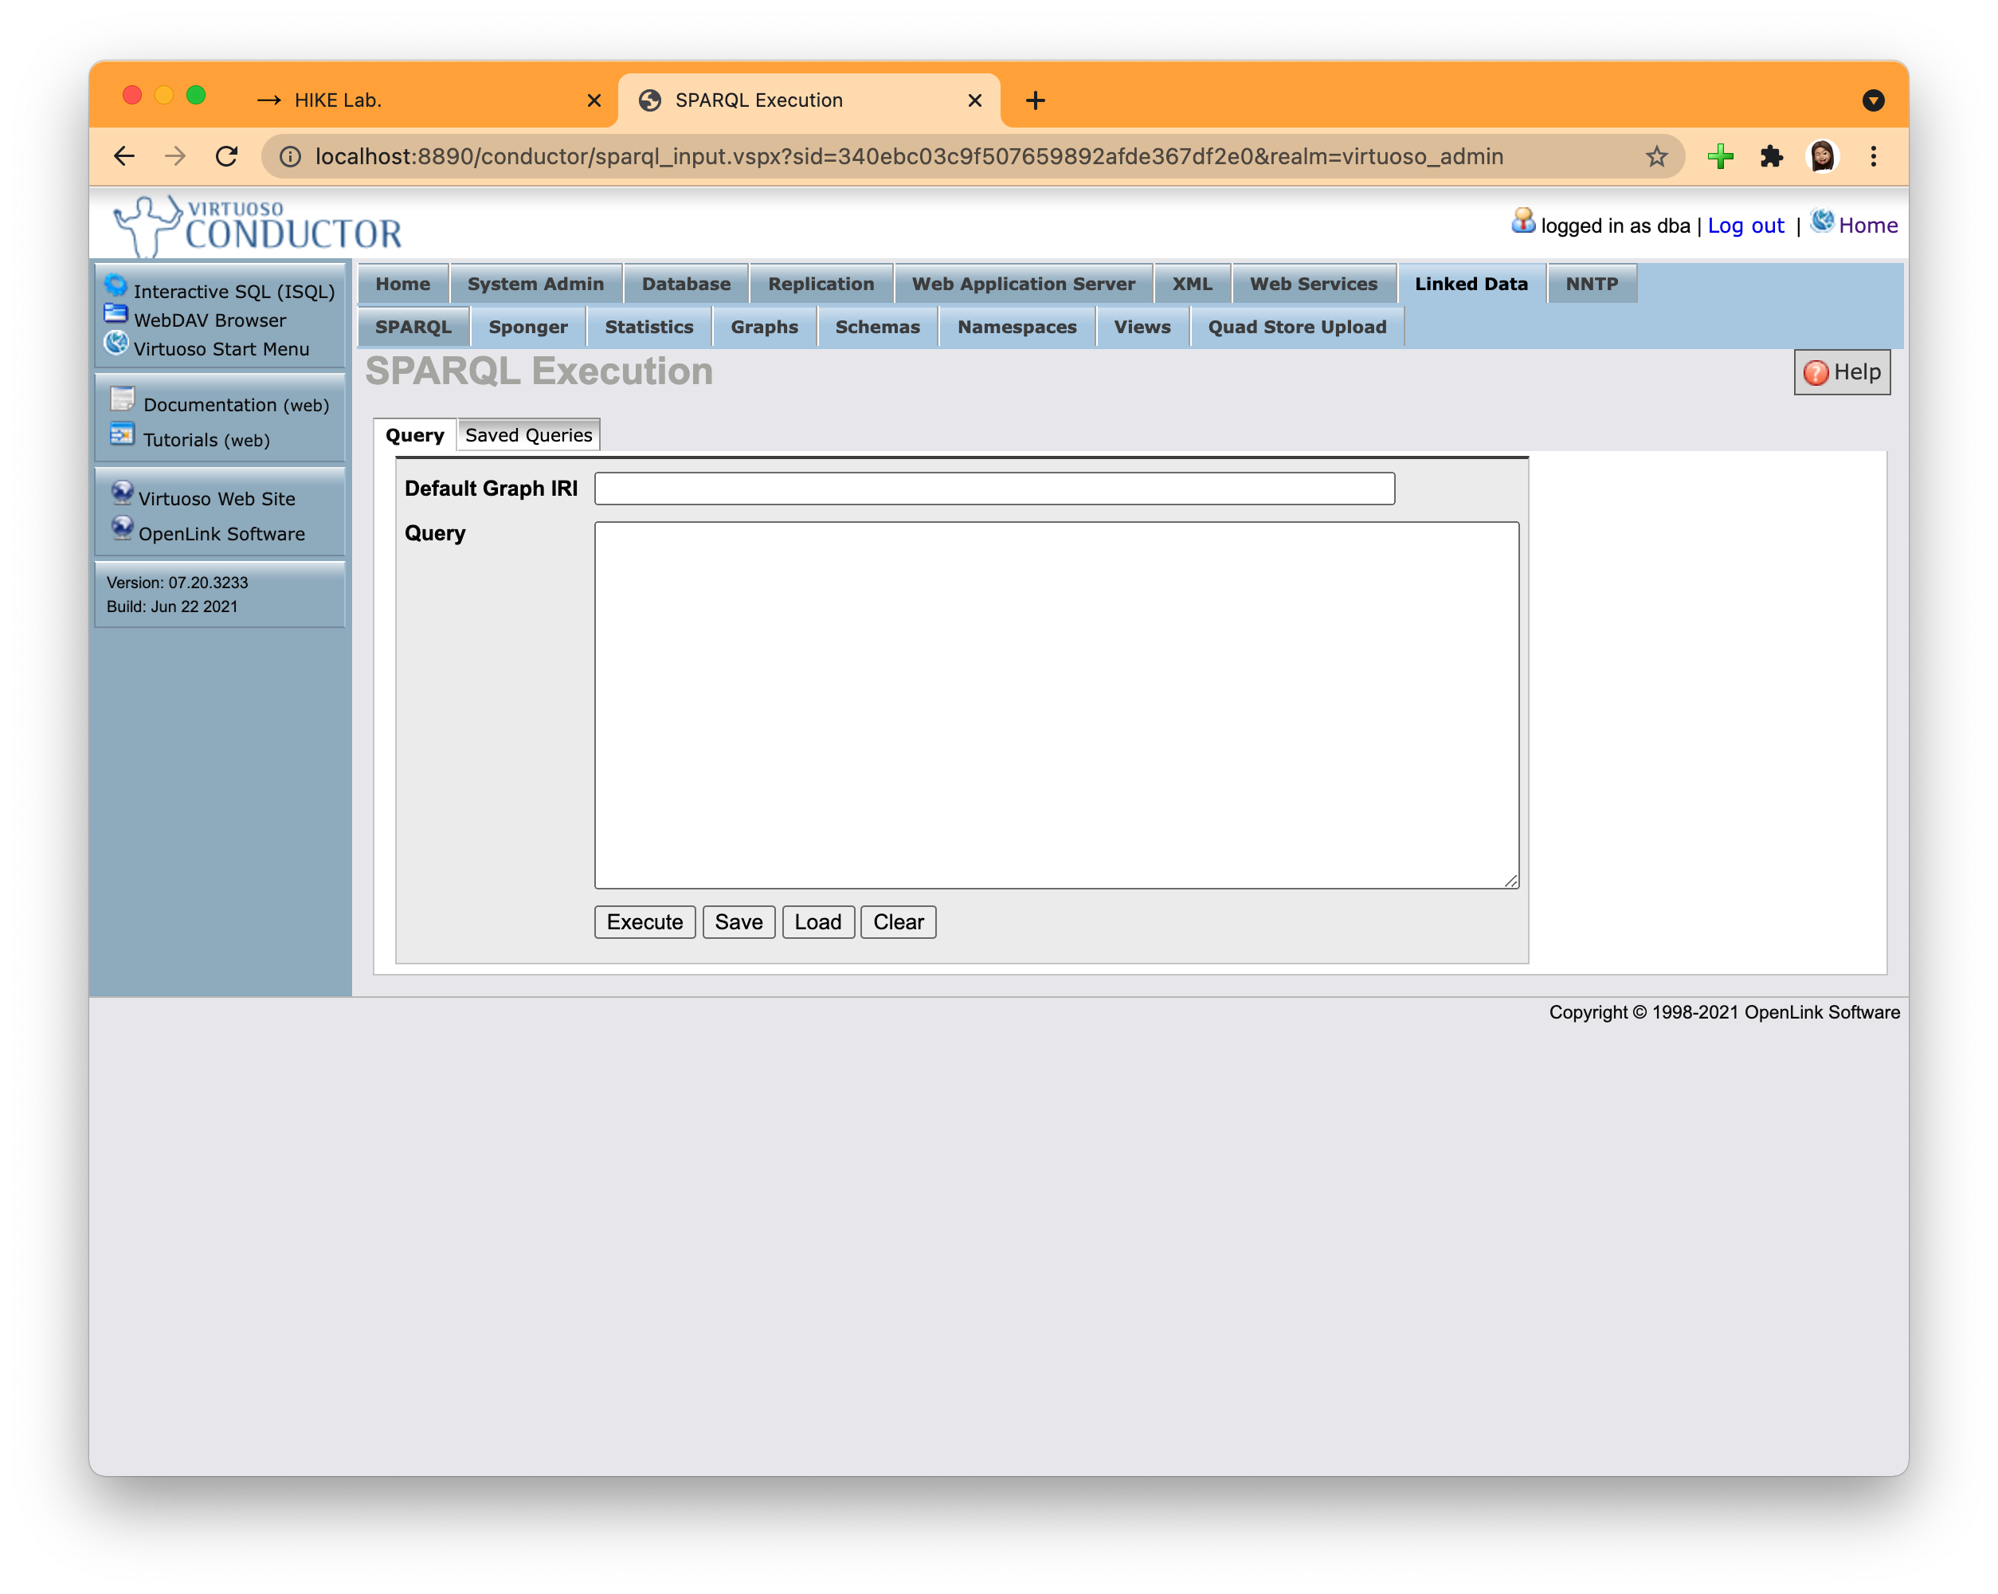The width and height of the screenshot is (1998, 1594).
Task: Switch to the HIKE Lab. browser tab
Action: 426,100
